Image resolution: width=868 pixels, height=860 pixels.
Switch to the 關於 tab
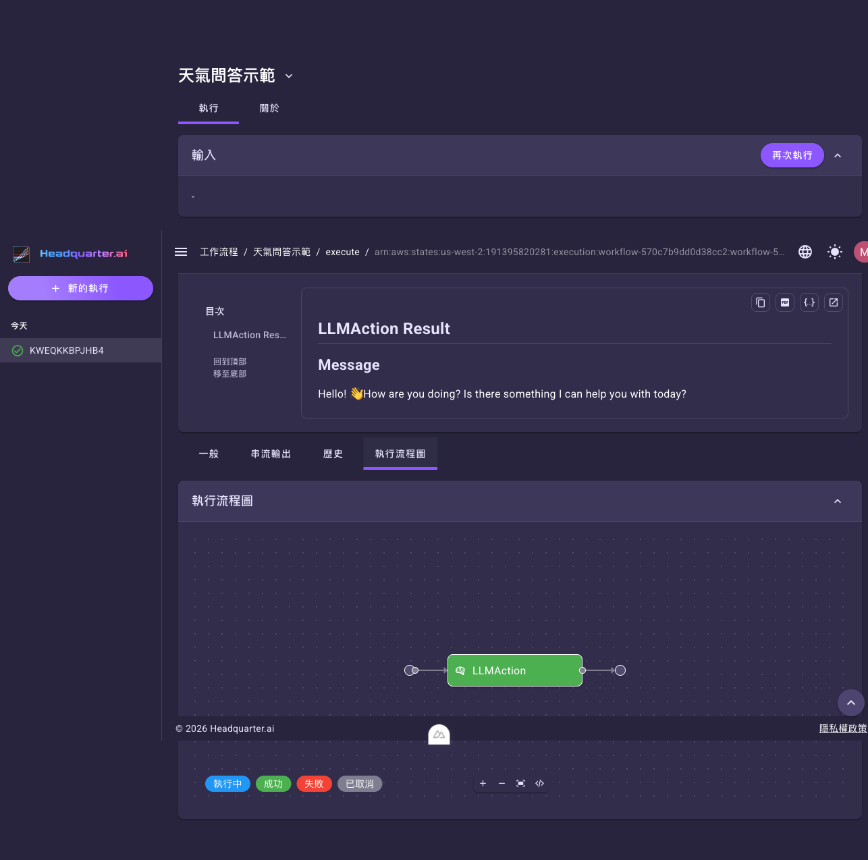coord(269,108)
